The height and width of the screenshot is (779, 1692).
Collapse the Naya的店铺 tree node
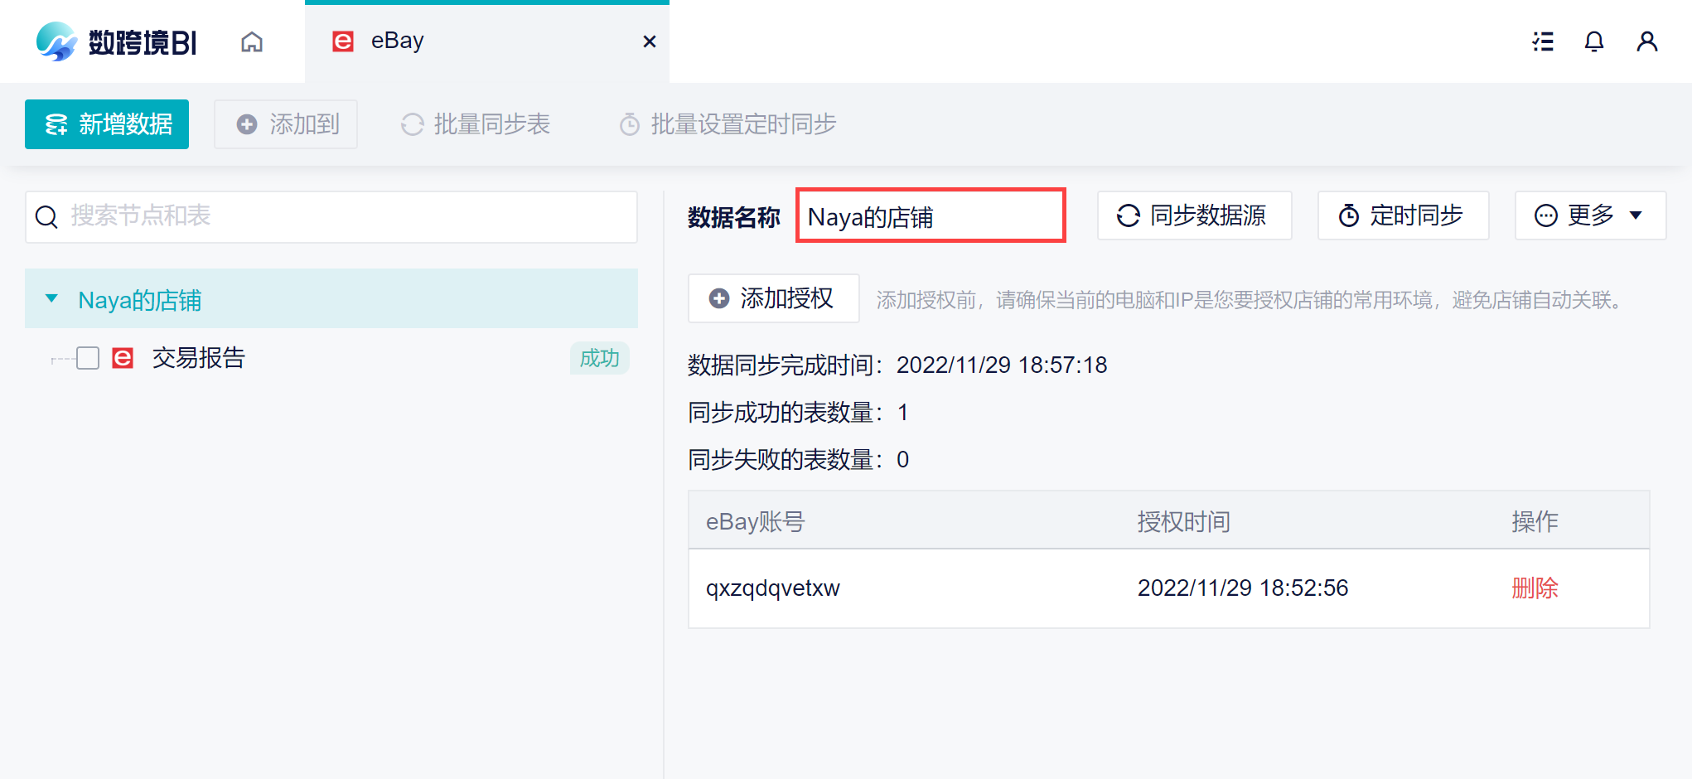(x=51, y=298)
